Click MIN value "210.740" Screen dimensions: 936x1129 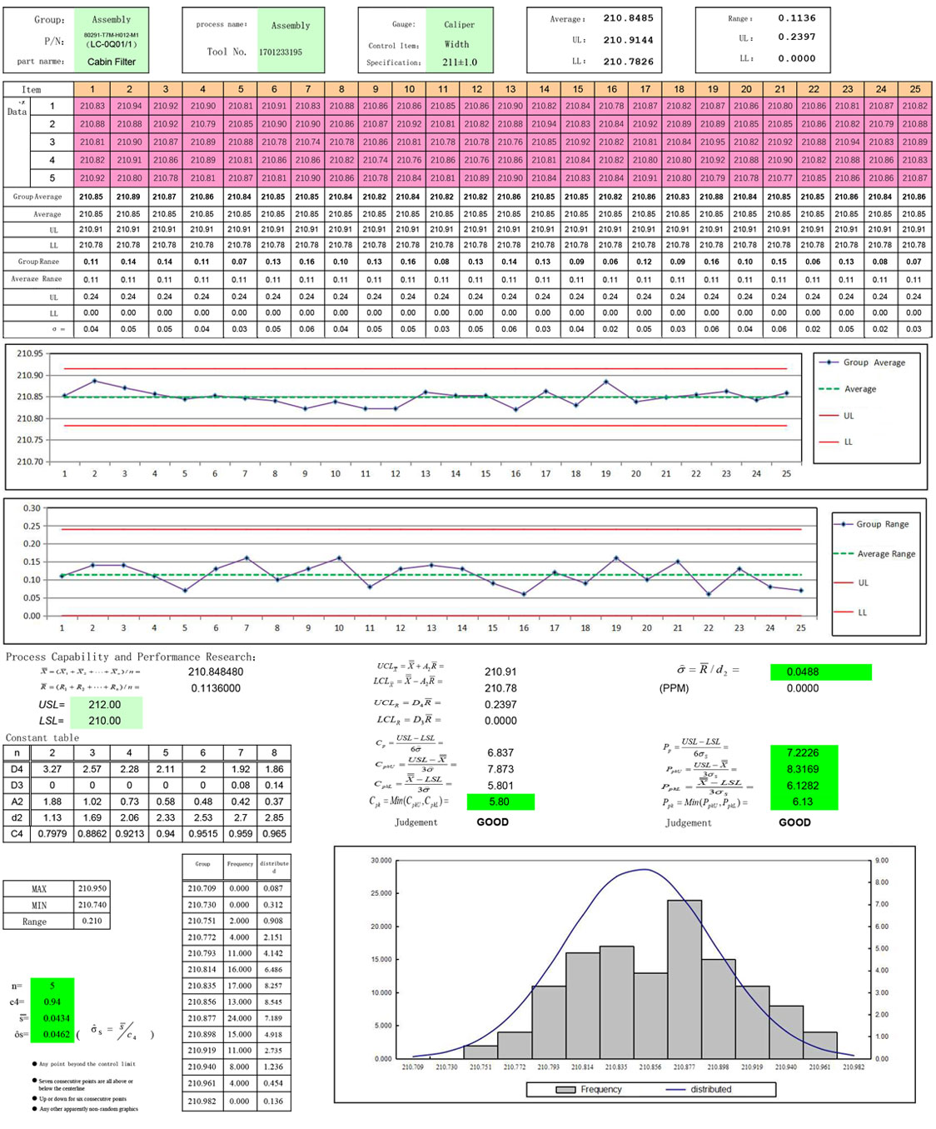(x=92, y=905)
